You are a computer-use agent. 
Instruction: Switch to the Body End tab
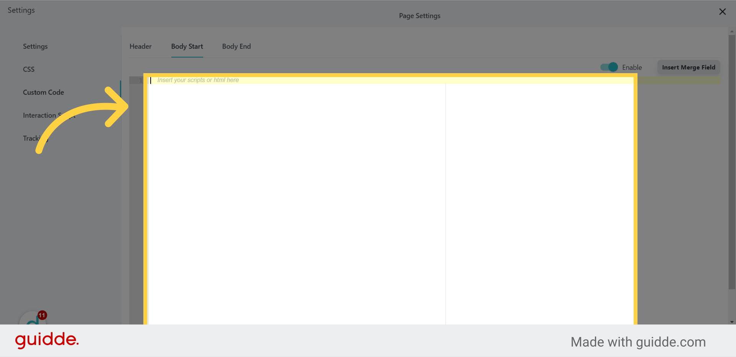[x=236, y=46]
